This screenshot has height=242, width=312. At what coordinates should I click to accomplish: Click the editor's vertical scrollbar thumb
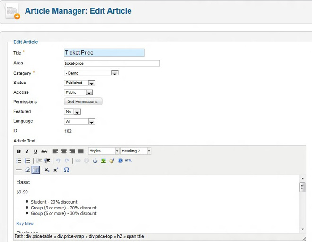[x=303, y=187]
